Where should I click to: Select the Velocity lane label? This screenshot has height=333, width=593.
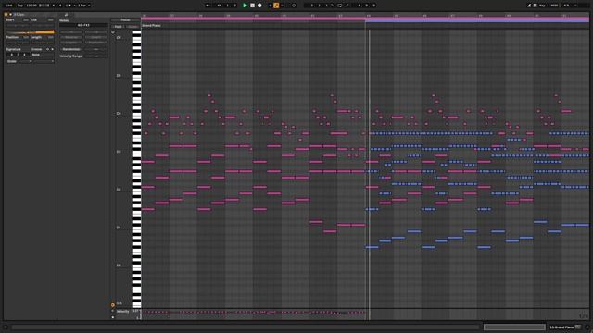click(x=122, y=312)
